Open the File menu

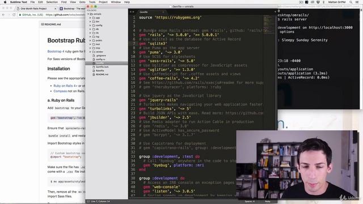pyautogui.click(x=33, y=2)
